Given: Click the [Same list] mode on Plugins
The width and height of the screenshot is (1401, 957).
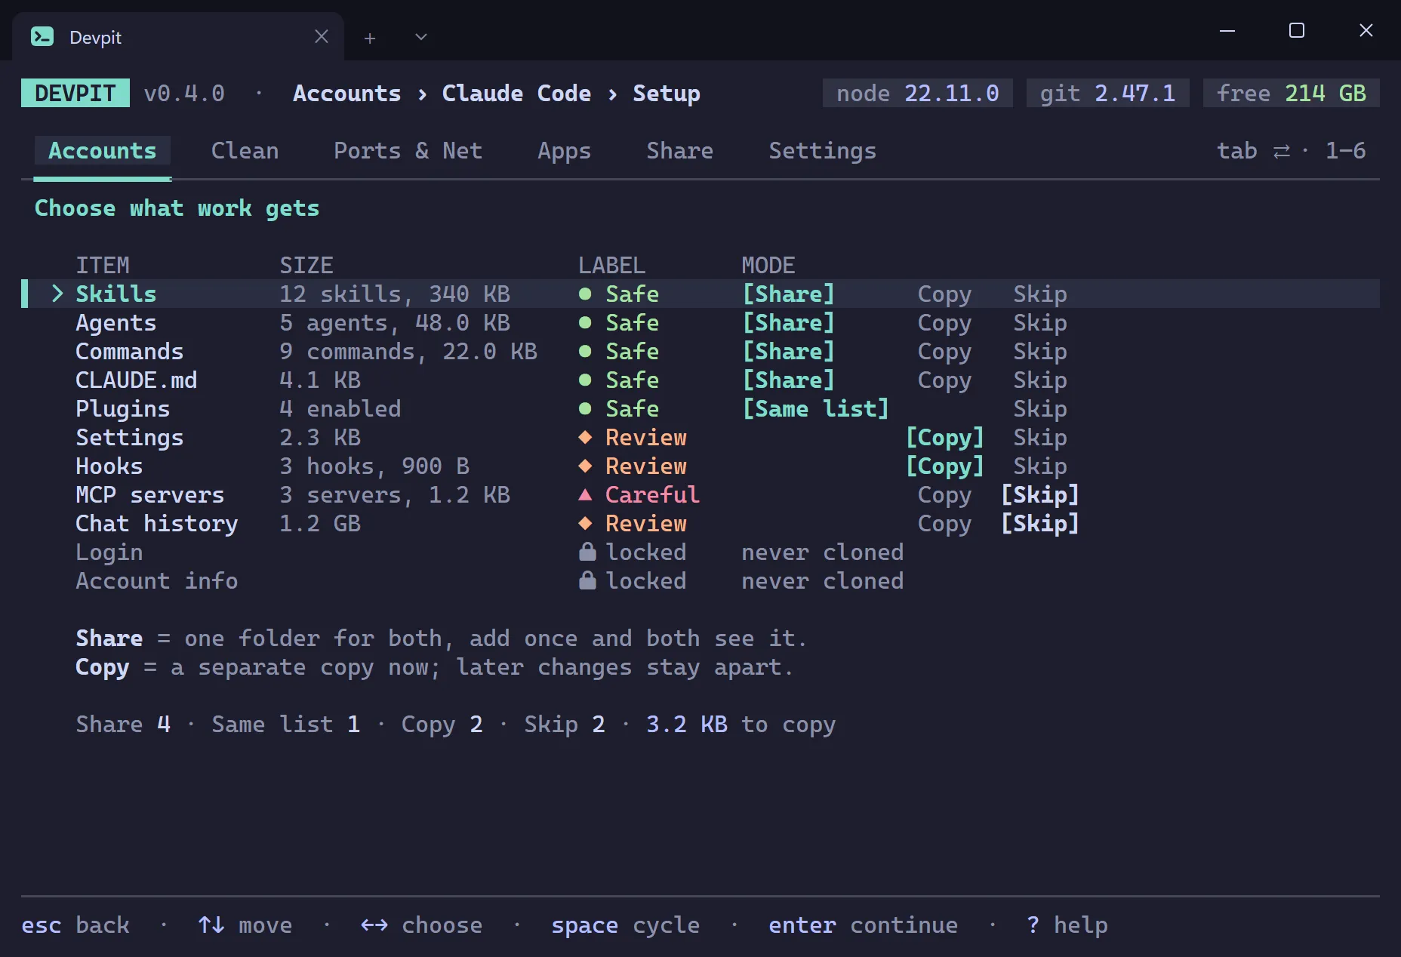Looking at the screenshot, I should pos(815,408).
